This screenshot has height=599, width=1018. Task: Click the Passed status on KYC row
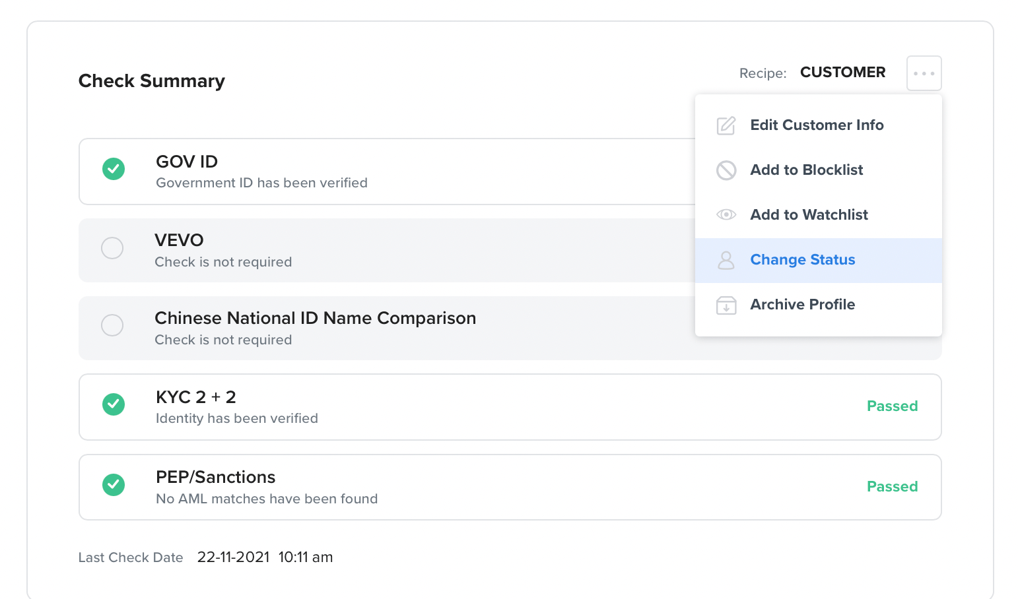coord(892,406)
